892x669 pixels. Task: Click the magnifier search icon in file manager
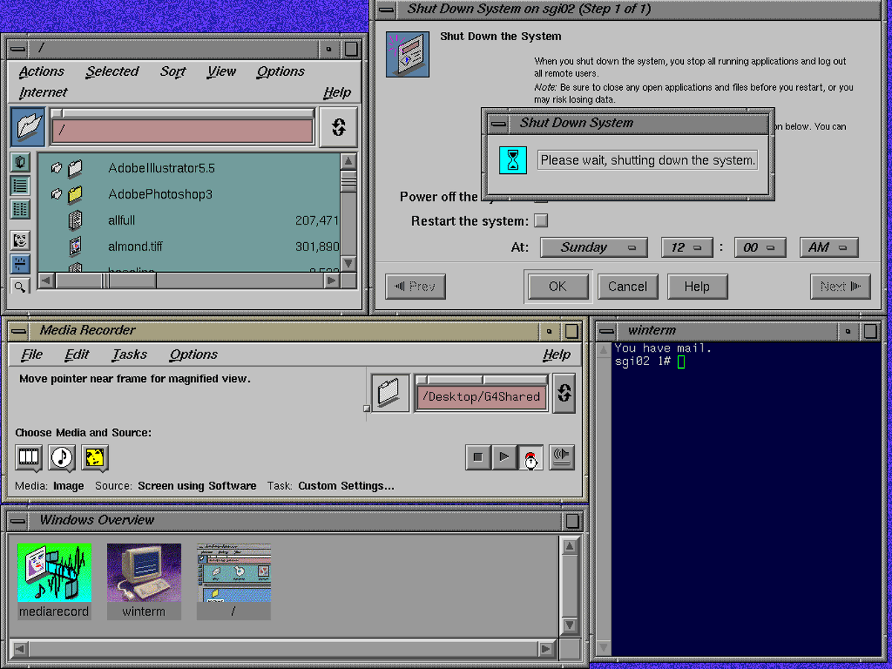click(x=20, y=285)
